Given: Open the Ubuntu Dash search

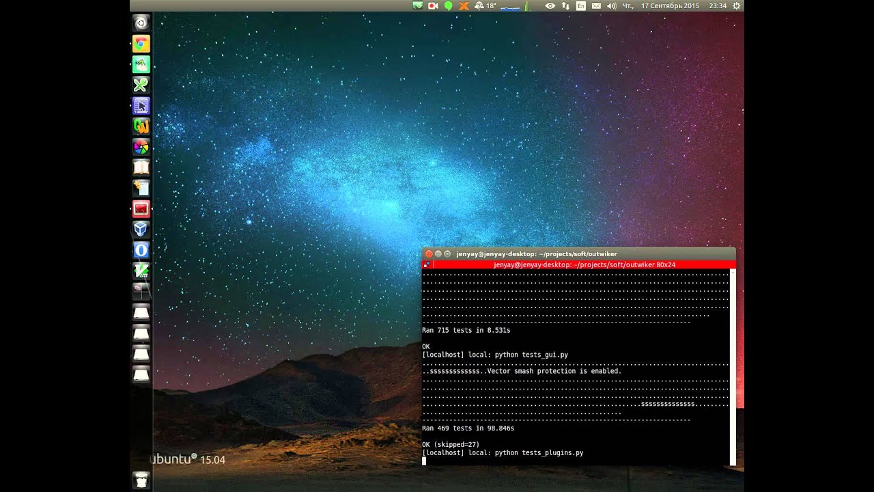Looking at the screenshot, I should [x=141, y=23].
